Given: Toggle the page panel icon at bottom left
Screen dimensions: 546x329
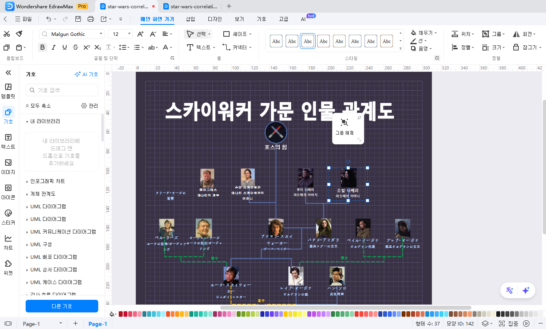Looking at the screenshot, I should (x=8, y=323).
